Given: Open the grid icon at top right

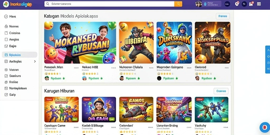Looking at the screenshot, I should click(259, 4).
